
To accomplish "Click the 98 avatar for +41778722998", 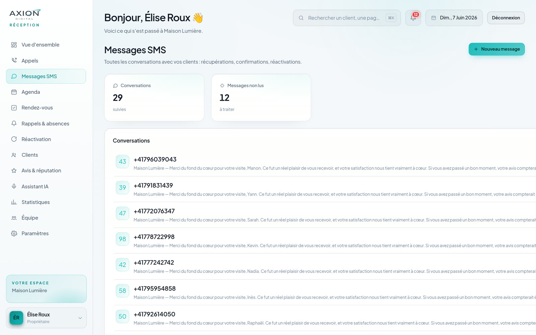I will [122, 239].
